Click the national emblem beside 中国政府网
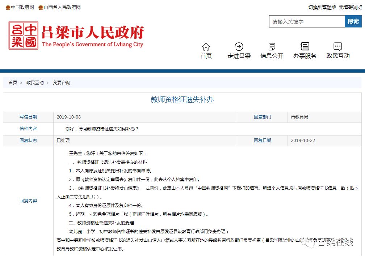This screenshot has height=258, width=365. point(8,8)
